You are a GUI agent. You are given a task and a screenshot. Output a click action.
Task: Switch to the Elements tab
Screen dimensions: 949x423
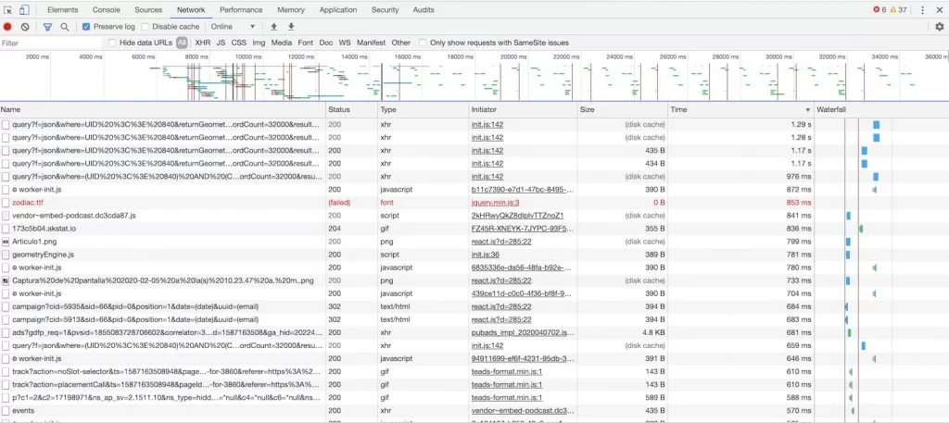click(x=62, y=9)
